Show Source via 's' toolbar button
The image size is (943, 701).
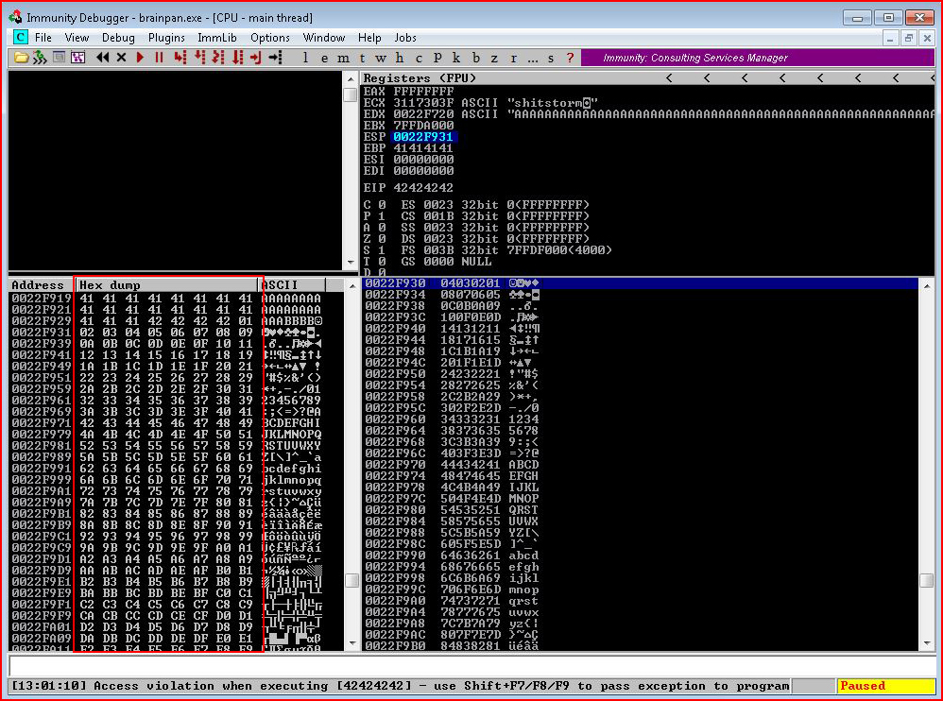(x=551, y=58)
